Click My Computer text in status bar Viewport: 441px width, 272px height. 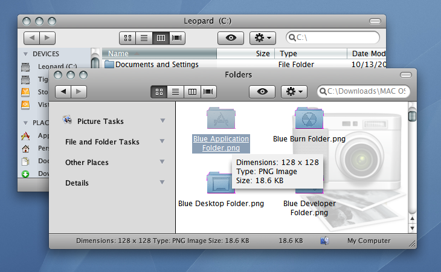click(x=369, y=241)
